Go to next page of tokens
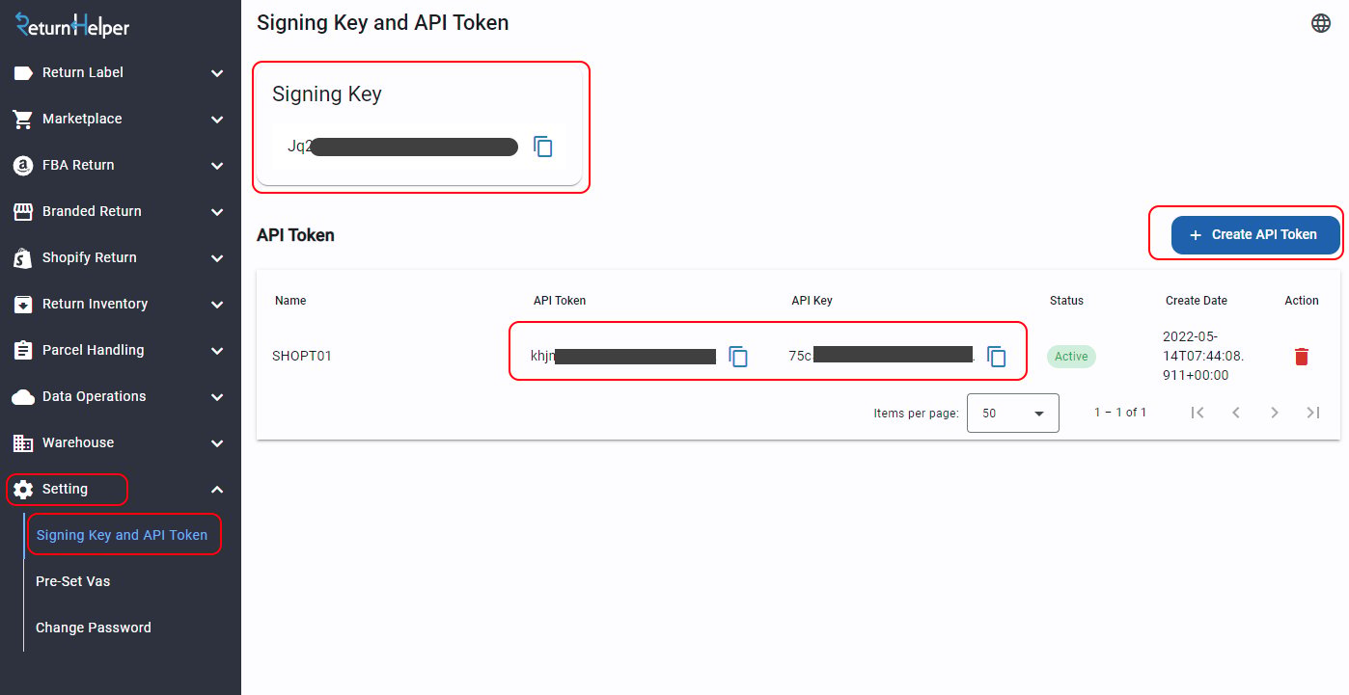This screenshot has width=1349, height=695. [x=1275, y=413]
